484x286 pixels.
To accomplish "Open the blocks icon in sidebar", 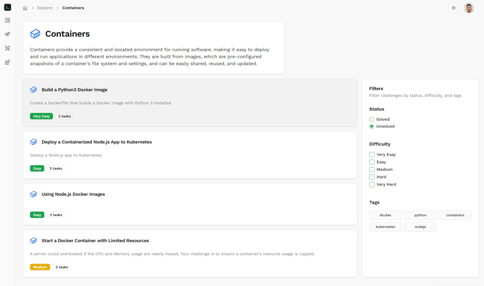I will pos(7,62).
